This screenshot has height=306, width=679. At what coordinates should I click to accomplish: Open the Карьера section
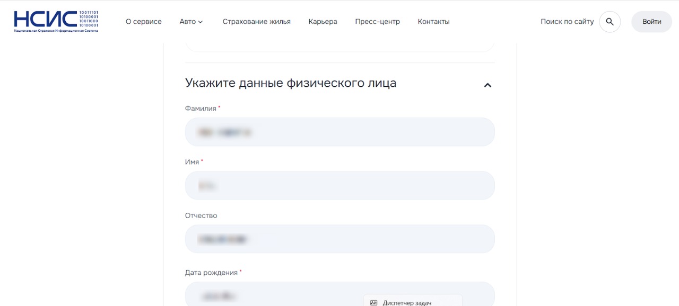point(323,22)
